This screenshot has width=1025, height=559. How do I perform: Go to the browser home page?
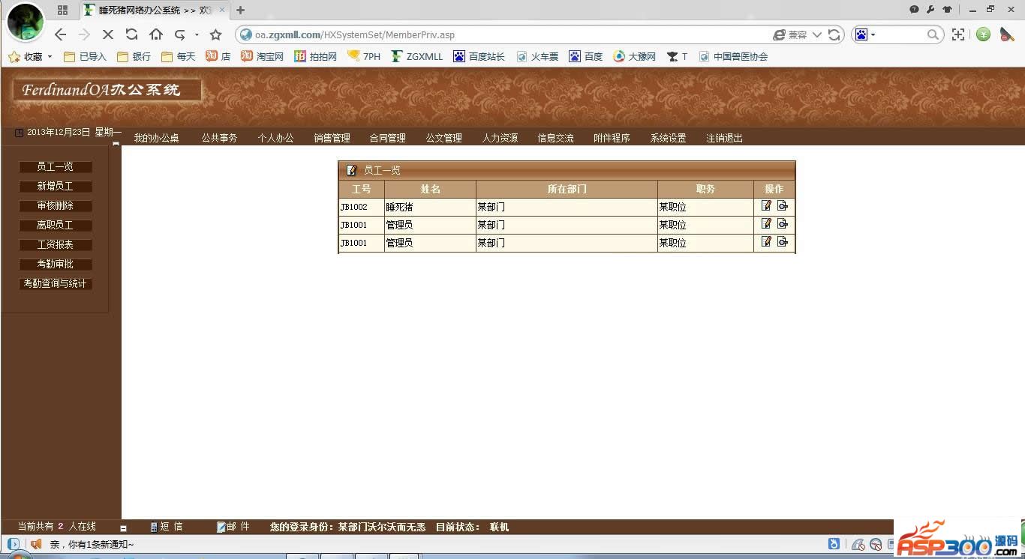pyautogui.click(x=155, y=34)
